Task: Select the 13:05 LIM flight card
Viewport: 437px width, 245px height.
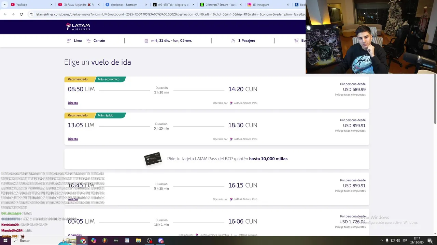Action: [217, 129]
